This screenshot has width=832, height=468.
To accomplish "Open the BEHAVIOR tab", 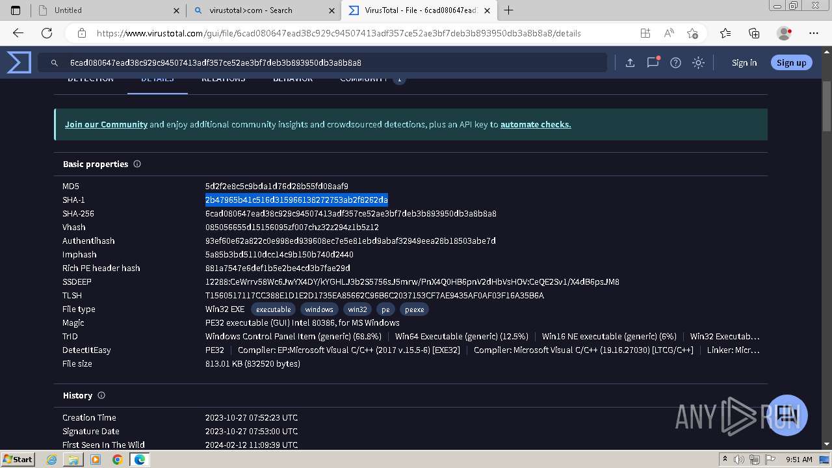I will click(292, 79).
